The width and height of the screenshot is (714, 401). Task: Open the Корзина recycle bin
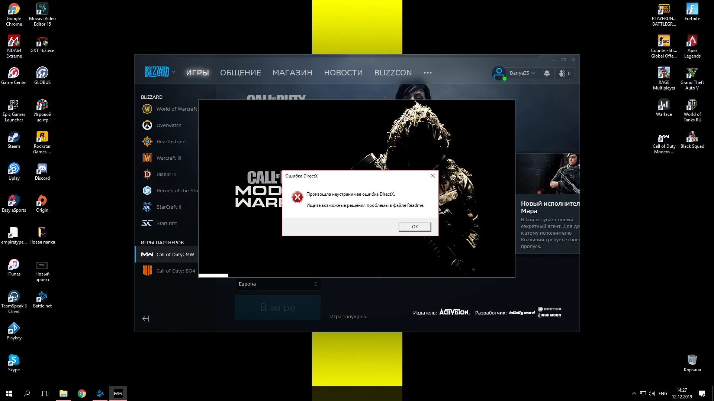(692, 363)
